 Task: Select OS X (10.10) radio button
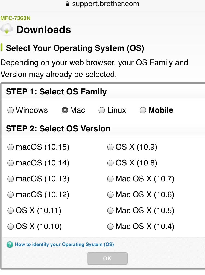click(11, 227)
